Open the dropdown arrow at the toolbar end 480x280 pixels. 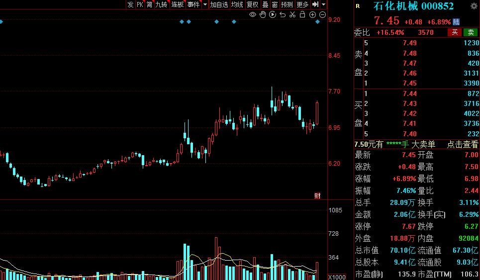324,4
